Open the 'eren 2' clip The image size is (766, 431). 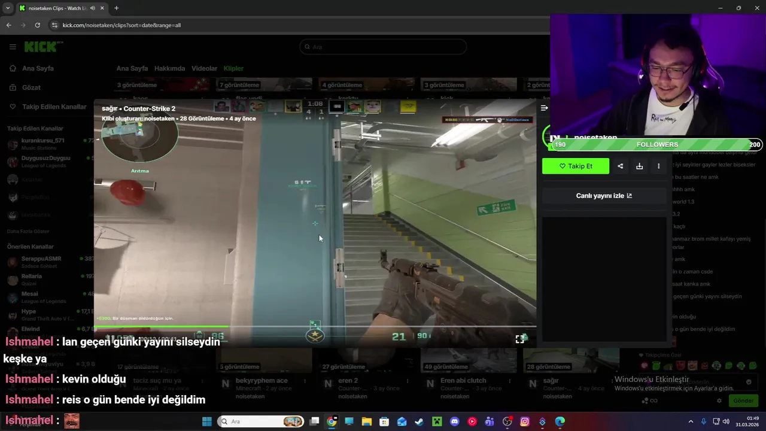click(348, 381)
